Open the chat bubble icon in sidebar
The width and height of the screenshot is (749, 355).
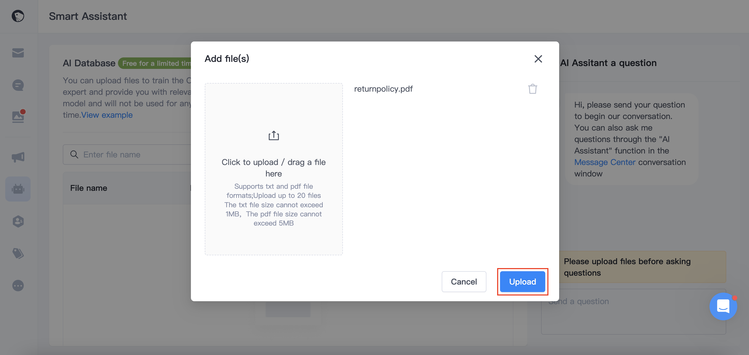[x=18, y=85]
